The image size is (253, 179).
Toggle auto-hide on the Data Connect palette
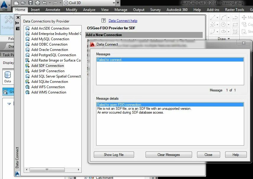tap(17, 23)
